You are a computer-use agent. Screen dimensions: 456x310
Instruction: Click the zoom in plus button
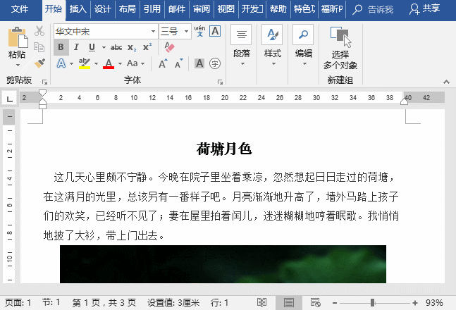(415, 303)
